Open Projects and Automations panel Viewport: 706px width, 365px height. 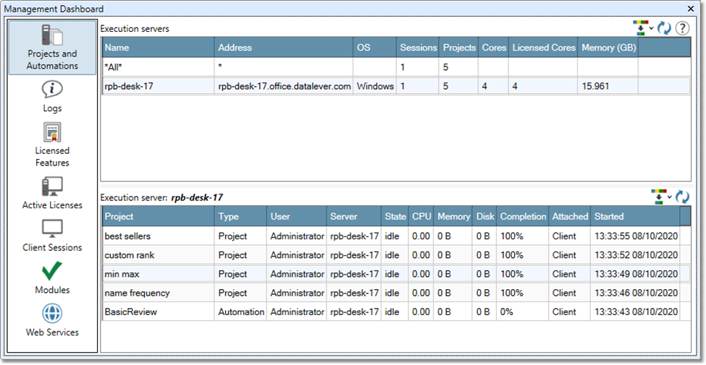[52, 47]
